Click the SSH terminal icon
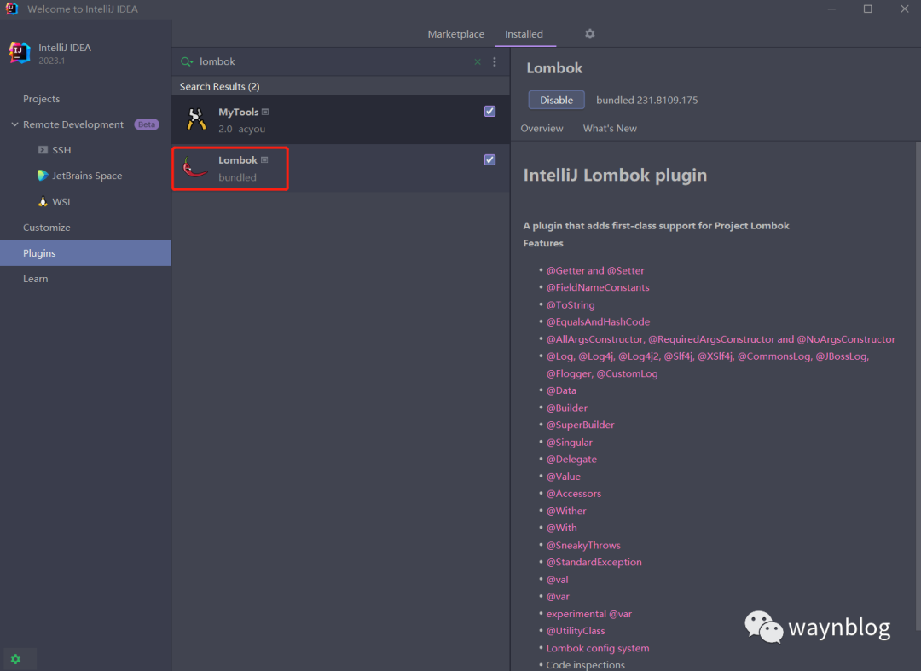The height and width of the screenshot is (671, 921). (43, 150)
